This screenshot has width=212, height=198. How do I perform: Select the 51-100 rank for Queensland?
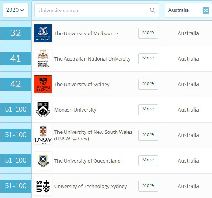(x=16, y=161)
